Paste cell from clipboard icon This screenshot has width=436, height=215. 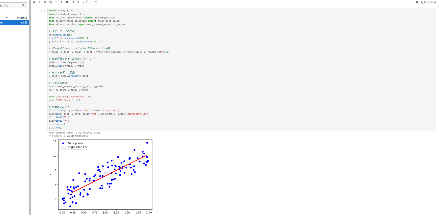point(56,2)
